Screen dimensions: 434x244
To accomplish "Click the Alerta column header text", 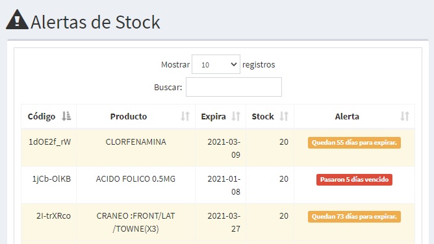I will (x=347, y=116).
